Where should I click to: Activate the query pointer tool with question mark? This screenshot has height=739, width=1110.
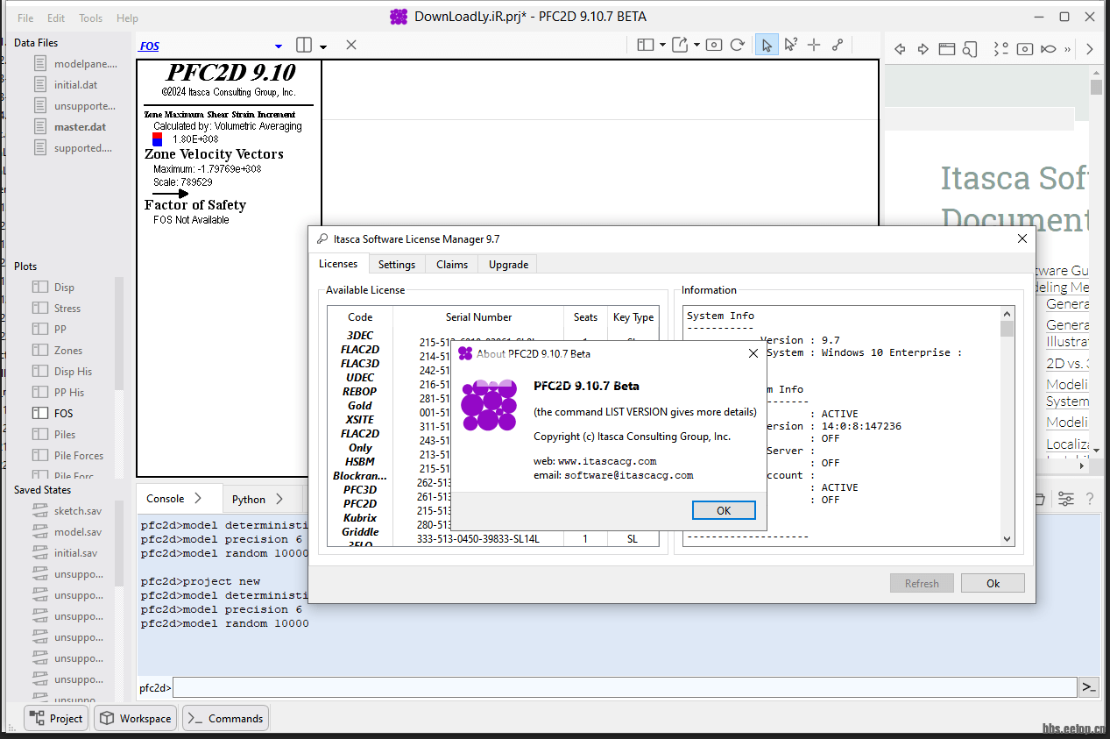click(x=791, y=45)
